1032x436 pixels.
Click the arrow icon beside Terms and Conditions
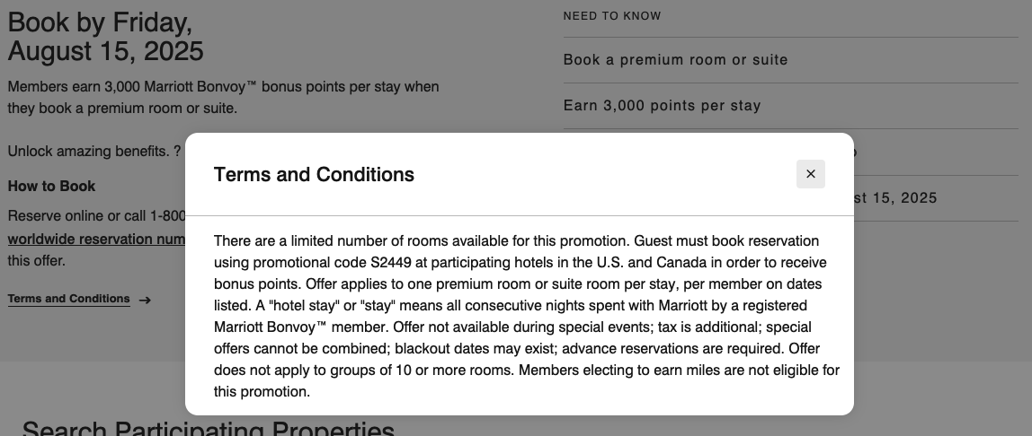(146, 300)
